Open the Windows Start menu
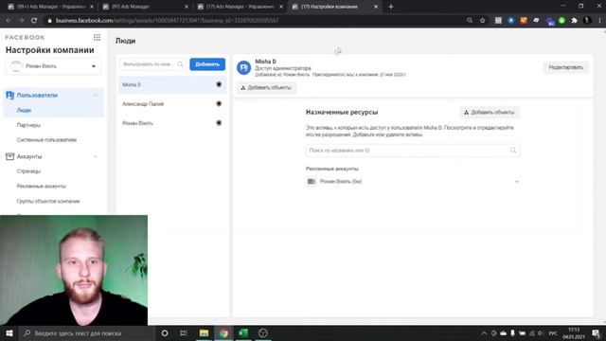Viewport: 606px width, 341px height. point(9,332)
